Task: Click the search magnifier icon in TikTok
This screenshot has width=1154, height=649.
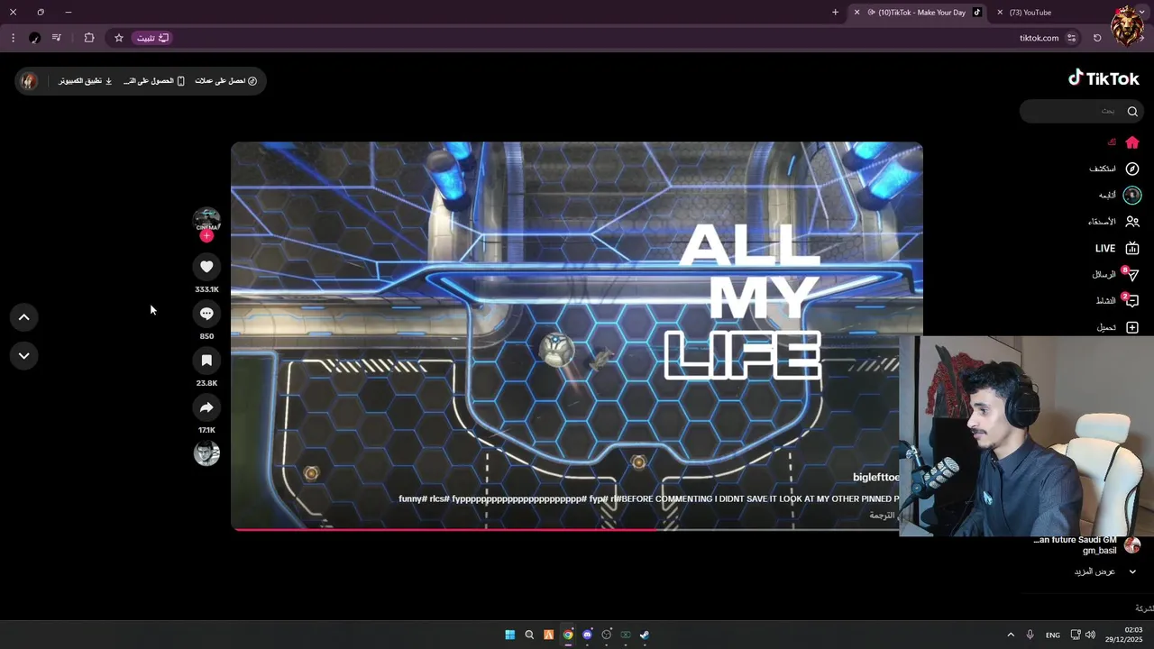Action: (1132, 111)
